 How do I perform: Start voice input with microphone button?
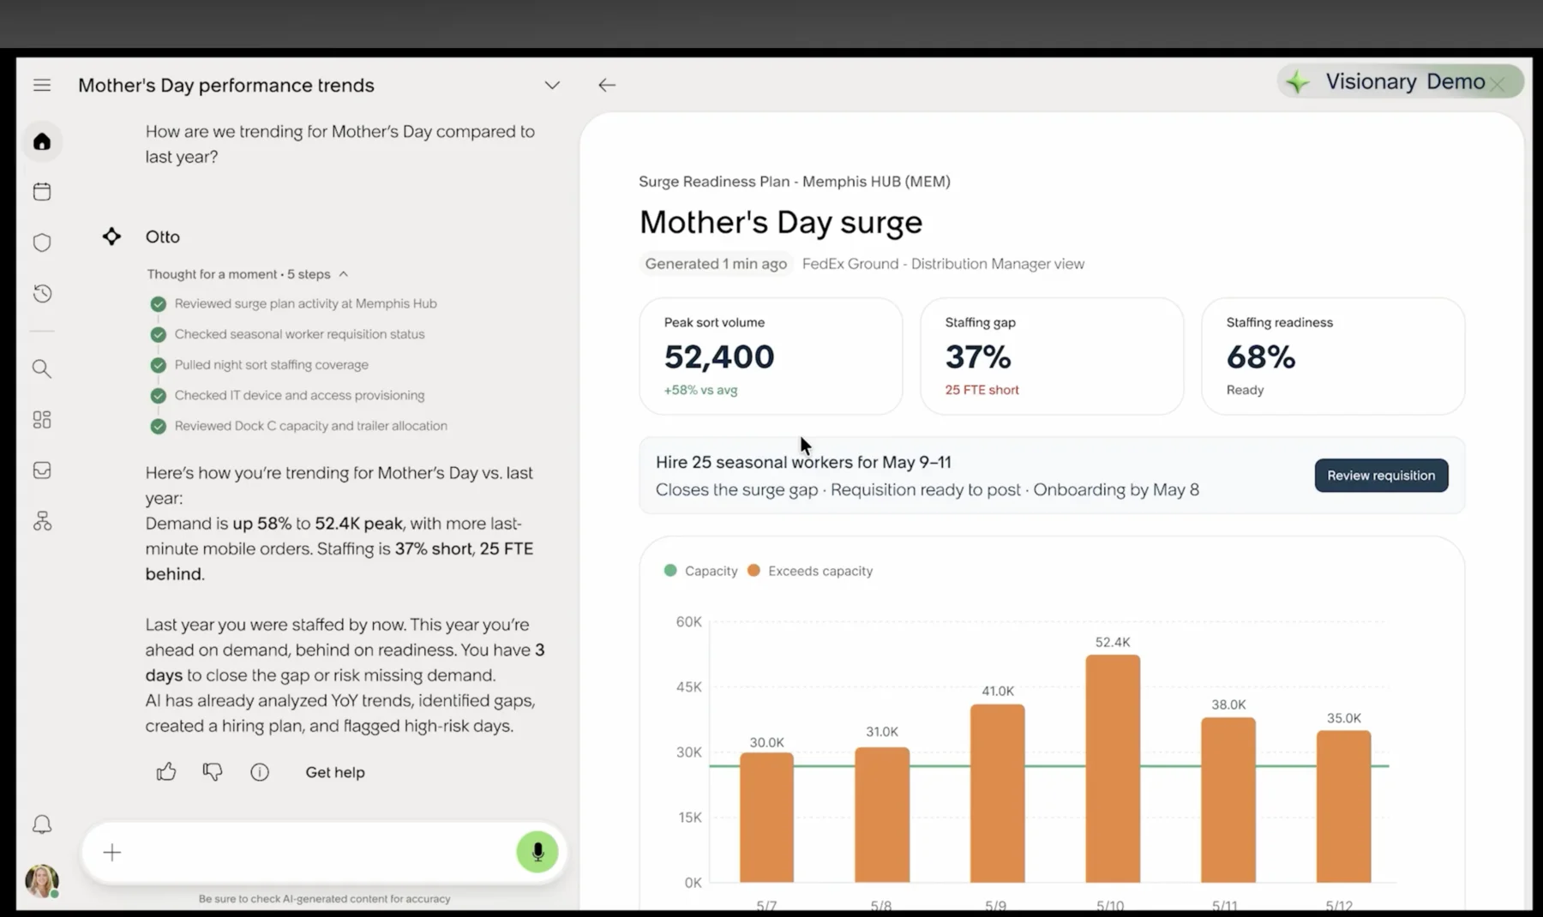[x=537, y=852]
